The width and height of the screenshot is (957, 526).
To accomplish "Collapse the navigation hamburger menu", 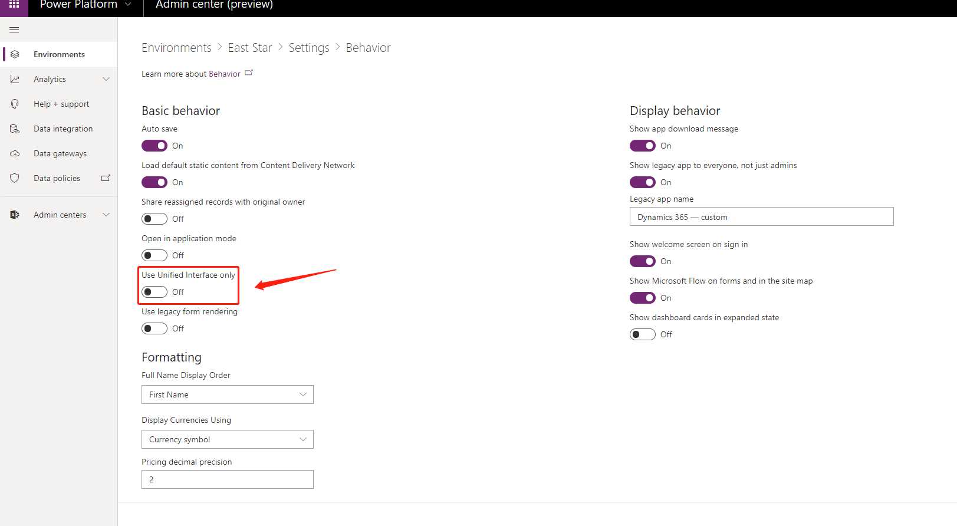I will coord(14,29).
